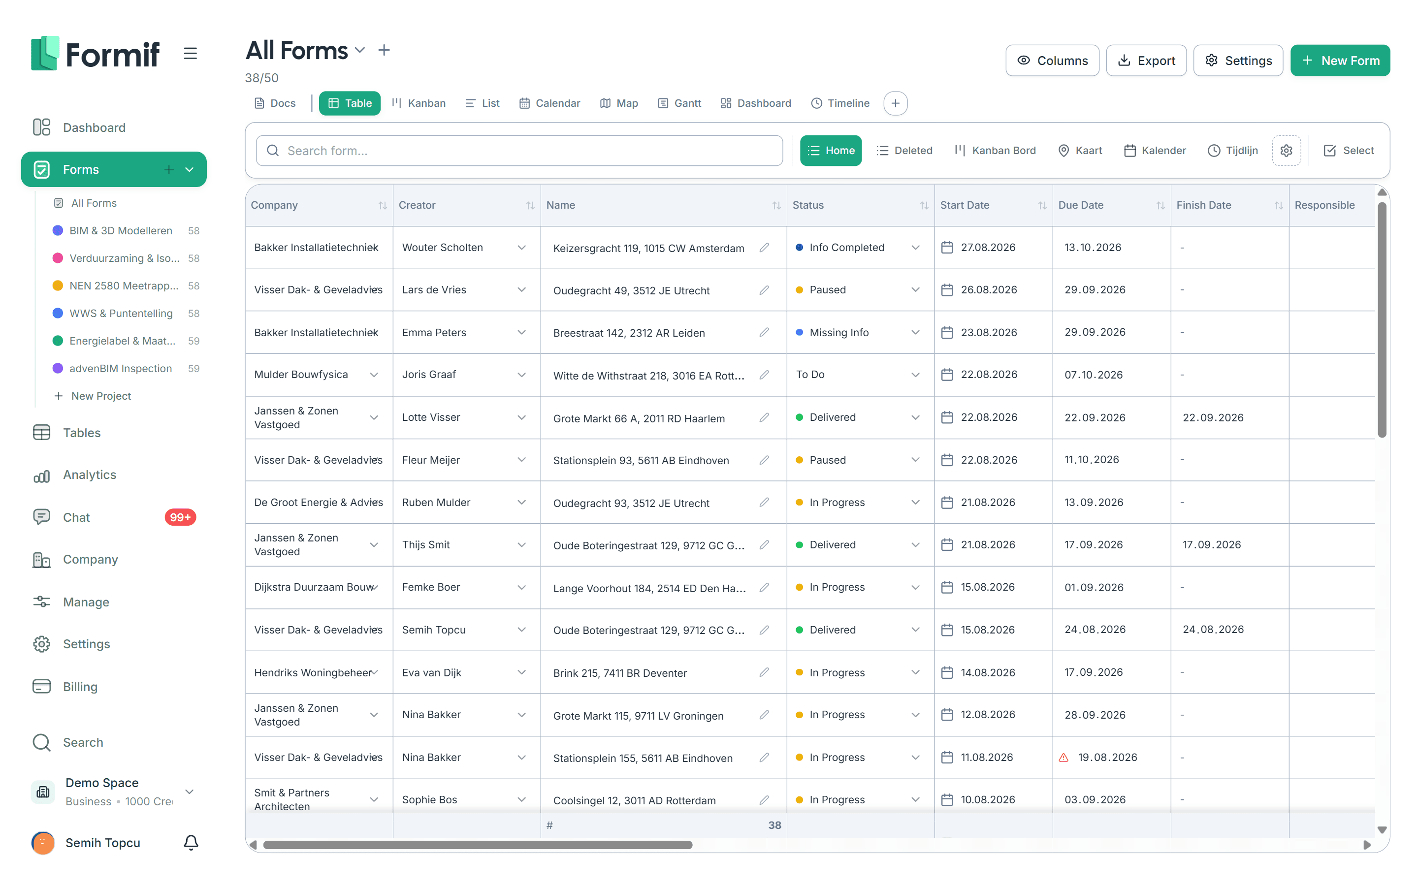Switch to the Map view tab

(x=619, y=103)
